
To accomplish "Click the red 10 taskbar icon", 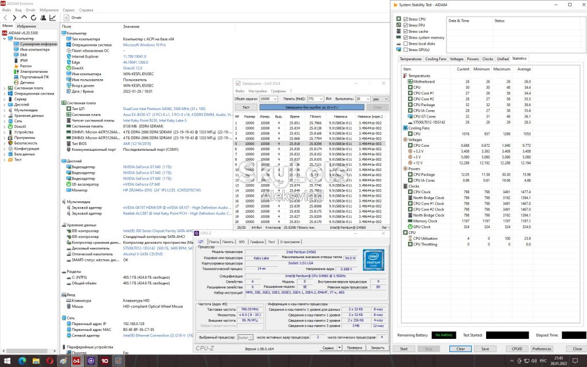I will [x=105, y=361].
